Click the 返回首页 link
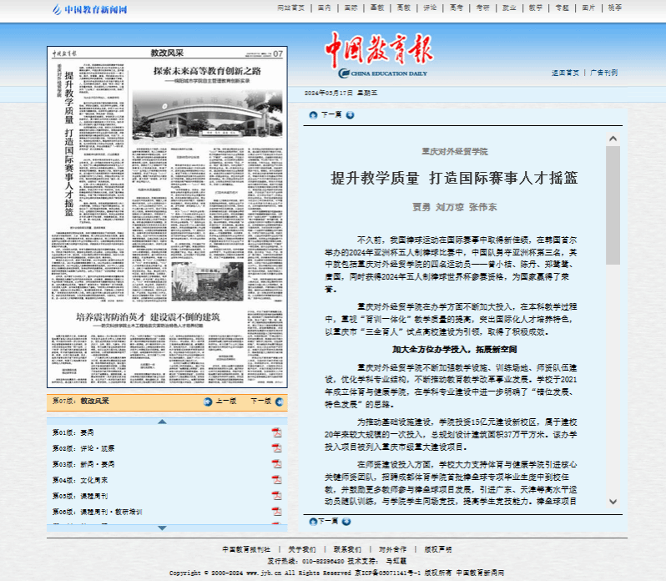Screen dimensions: 666x581 (x=565, y=73)
